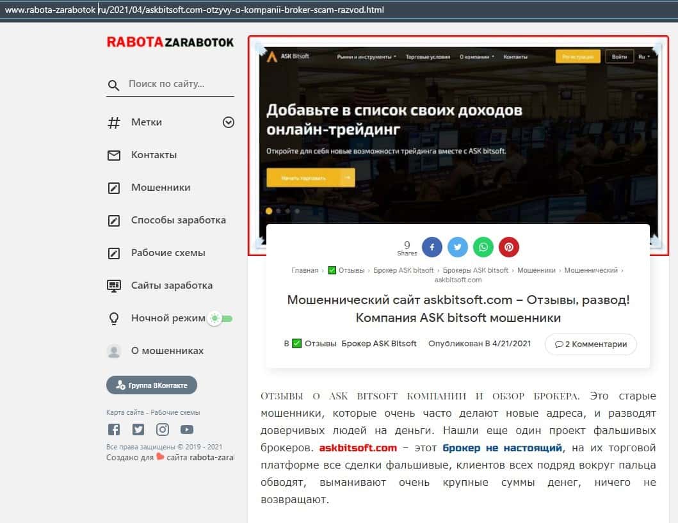
Task: Click the article title heading
Action: click(458, 309)
